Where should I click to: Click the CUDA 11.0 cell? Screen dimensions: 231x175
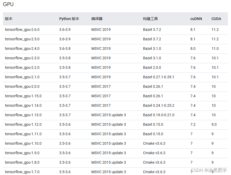click(215, 48)
